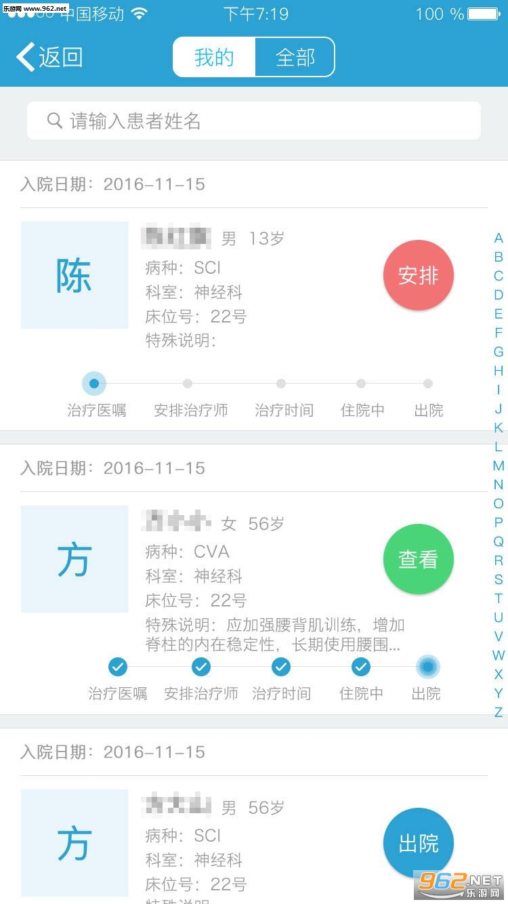The height and width of the screenshot is (904, 508).
Task: Switch to the 全部 tab
Action: (295, 57)
